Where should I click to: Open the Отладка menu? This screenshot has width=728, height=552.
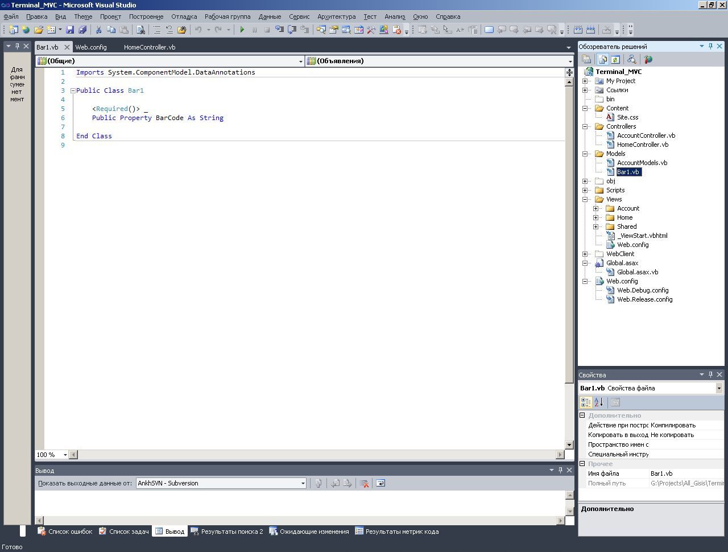click(184, 17)
